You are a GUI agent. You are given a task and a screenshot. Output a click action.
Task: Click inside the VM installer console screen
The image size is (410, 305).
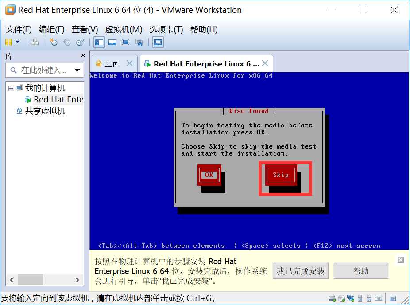pos(249,161)
